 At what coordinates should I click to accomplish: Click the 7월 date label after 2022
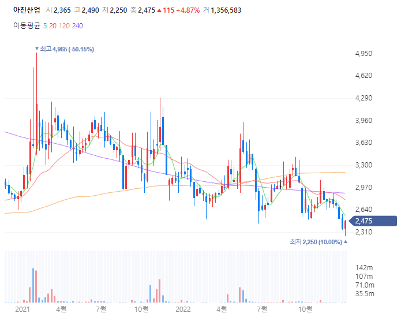(262, 309)
